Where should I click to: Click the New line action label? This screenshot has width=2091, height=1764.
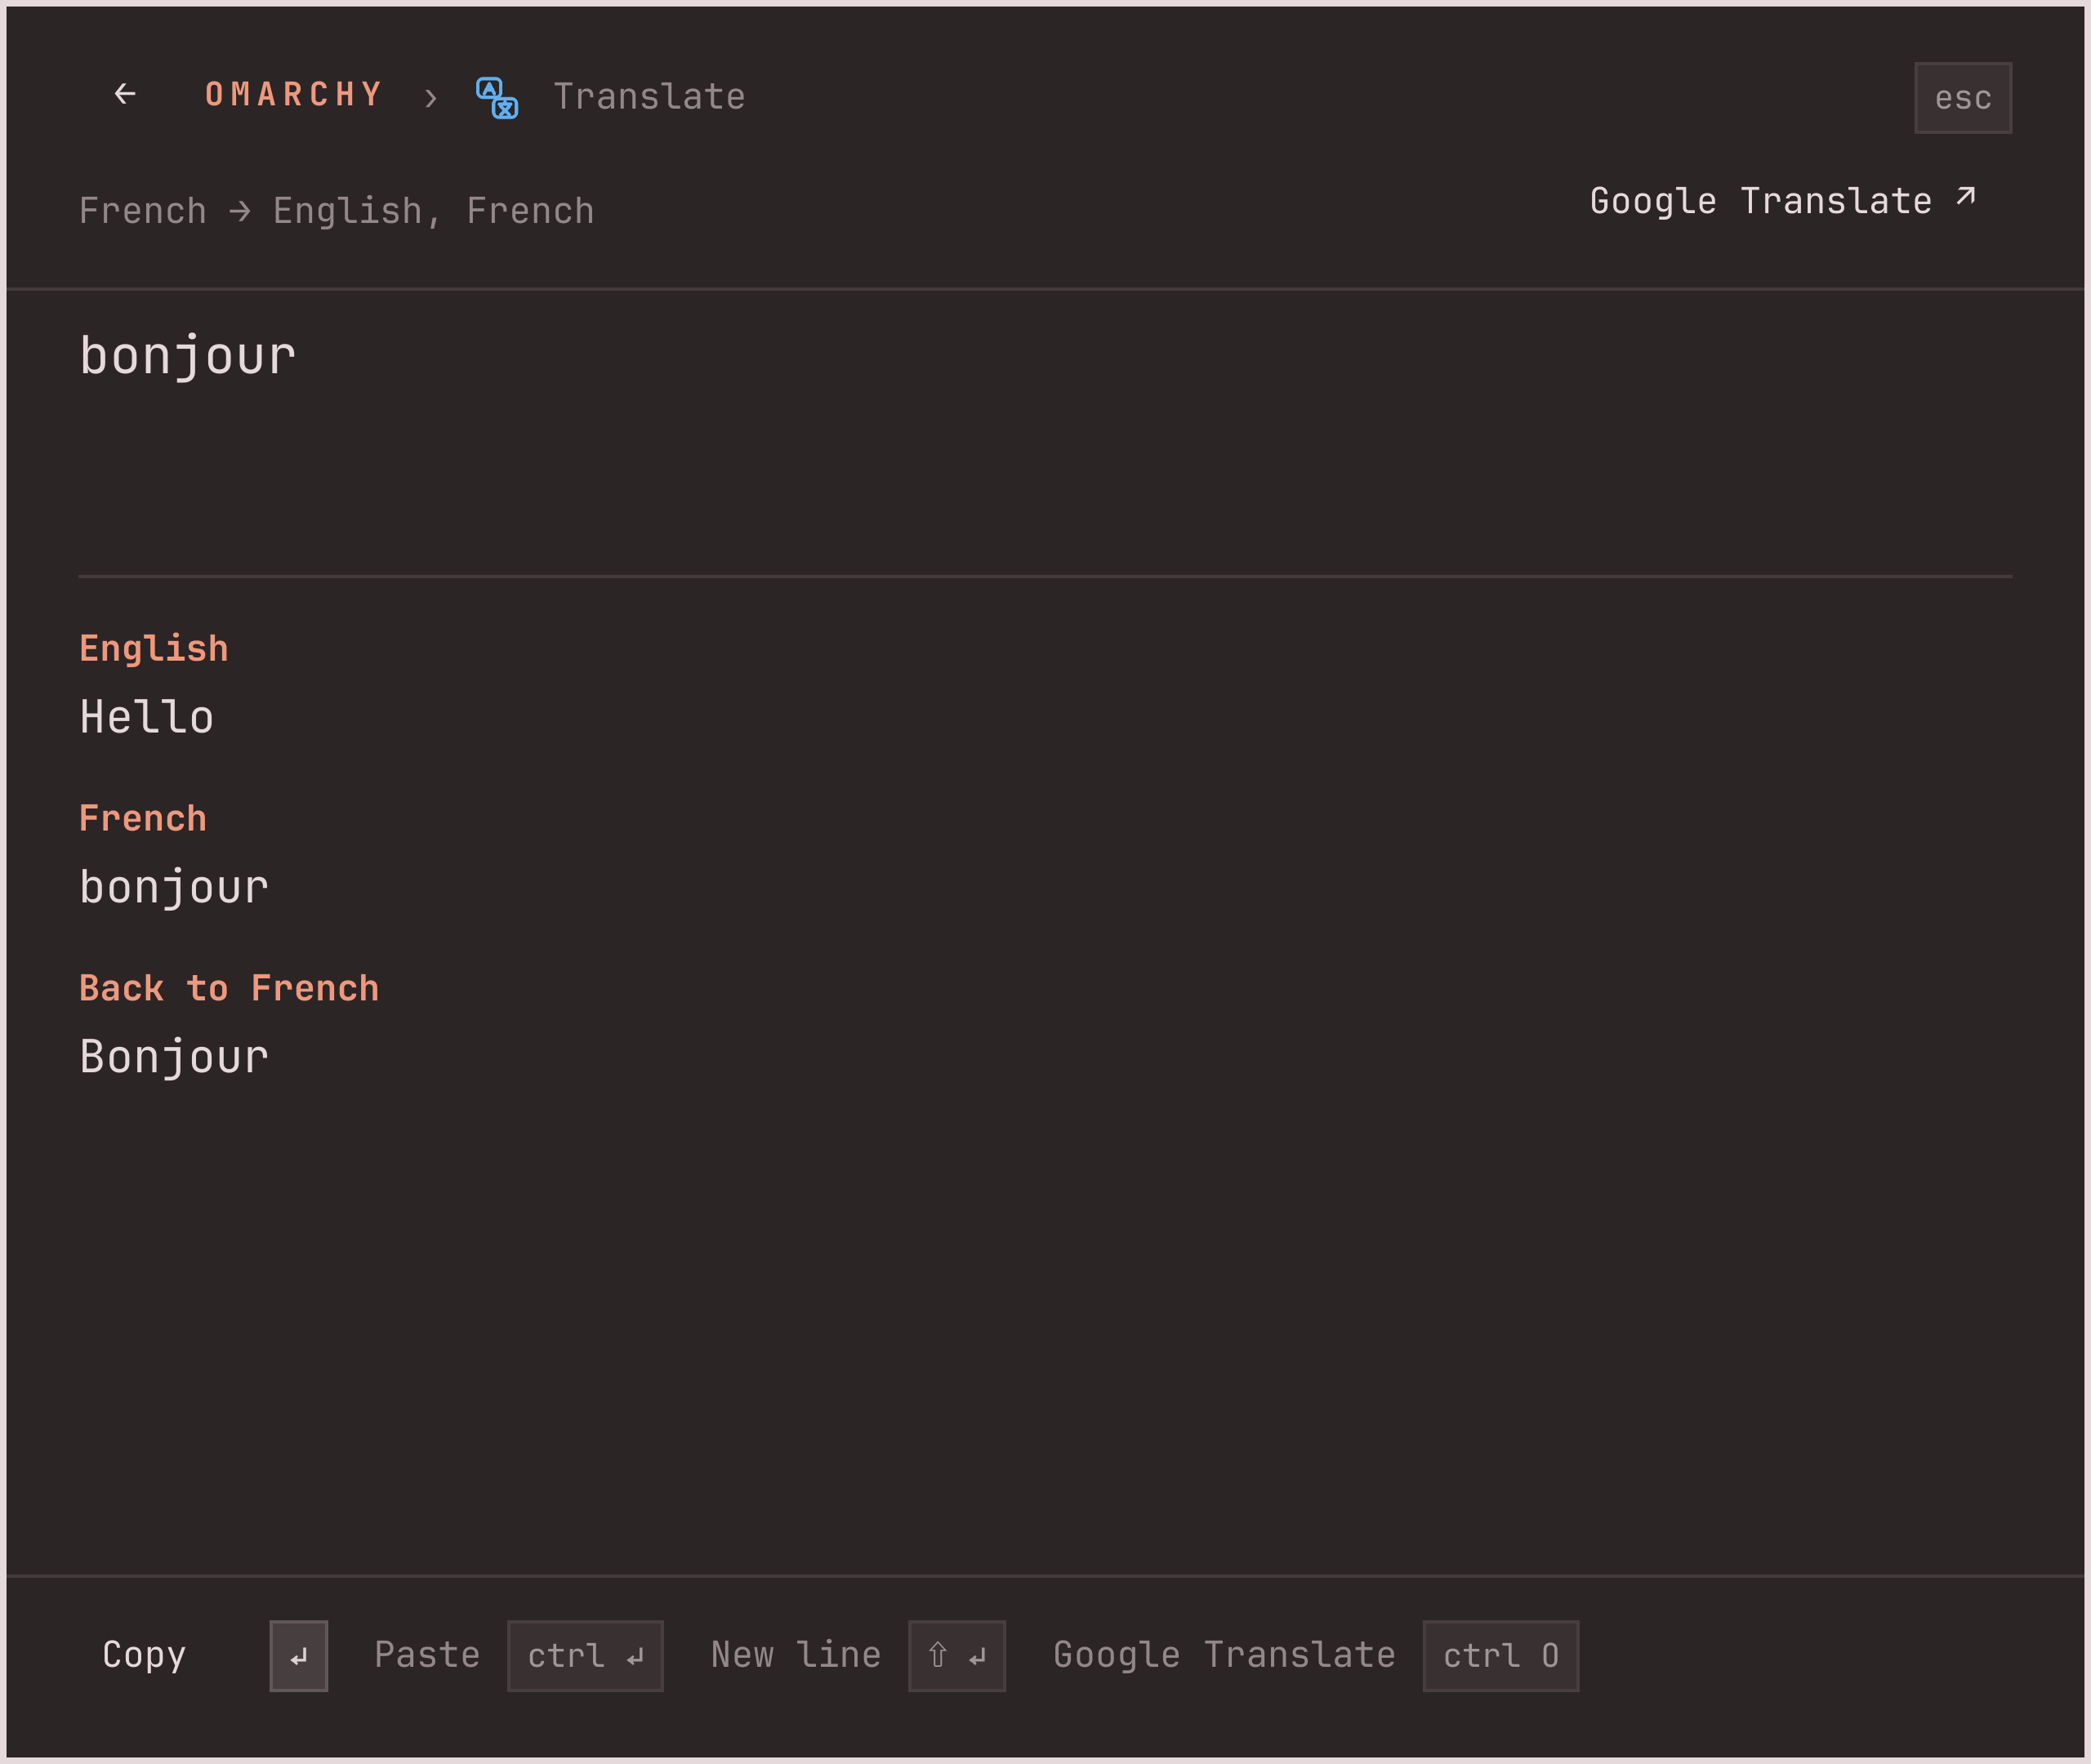[x=796, y=1655]
